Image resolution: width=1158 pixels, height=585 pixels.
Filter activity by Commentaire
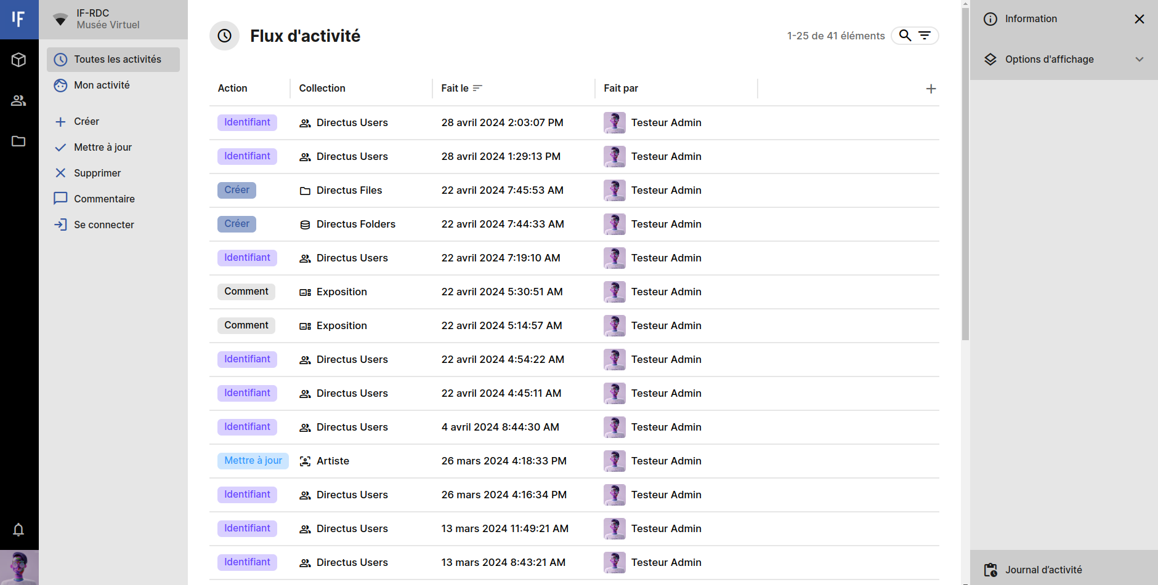coord(104,199)
